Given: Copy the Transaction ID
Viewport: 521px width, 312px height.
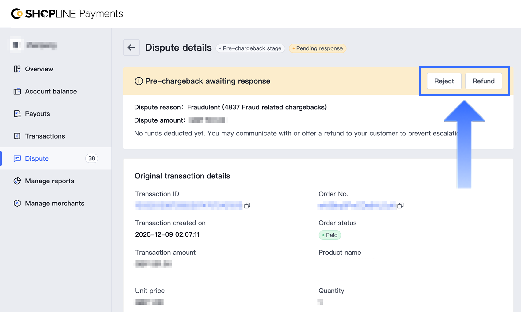Looking at the screenshot, I should pyautogui.click(x=247, y=206).
